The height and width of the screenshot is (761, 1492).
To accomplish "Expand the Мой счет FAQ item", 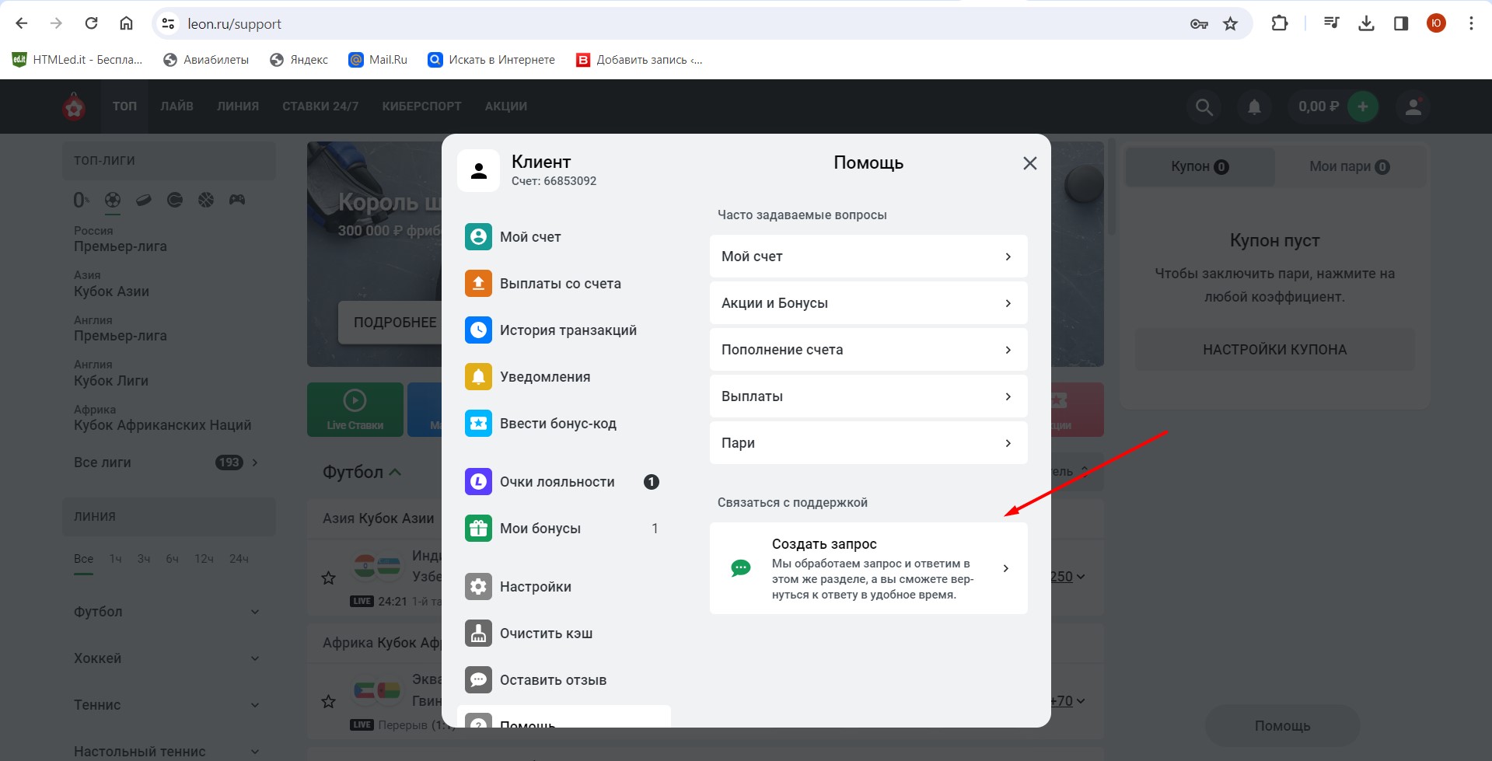I will pos(868,257).
